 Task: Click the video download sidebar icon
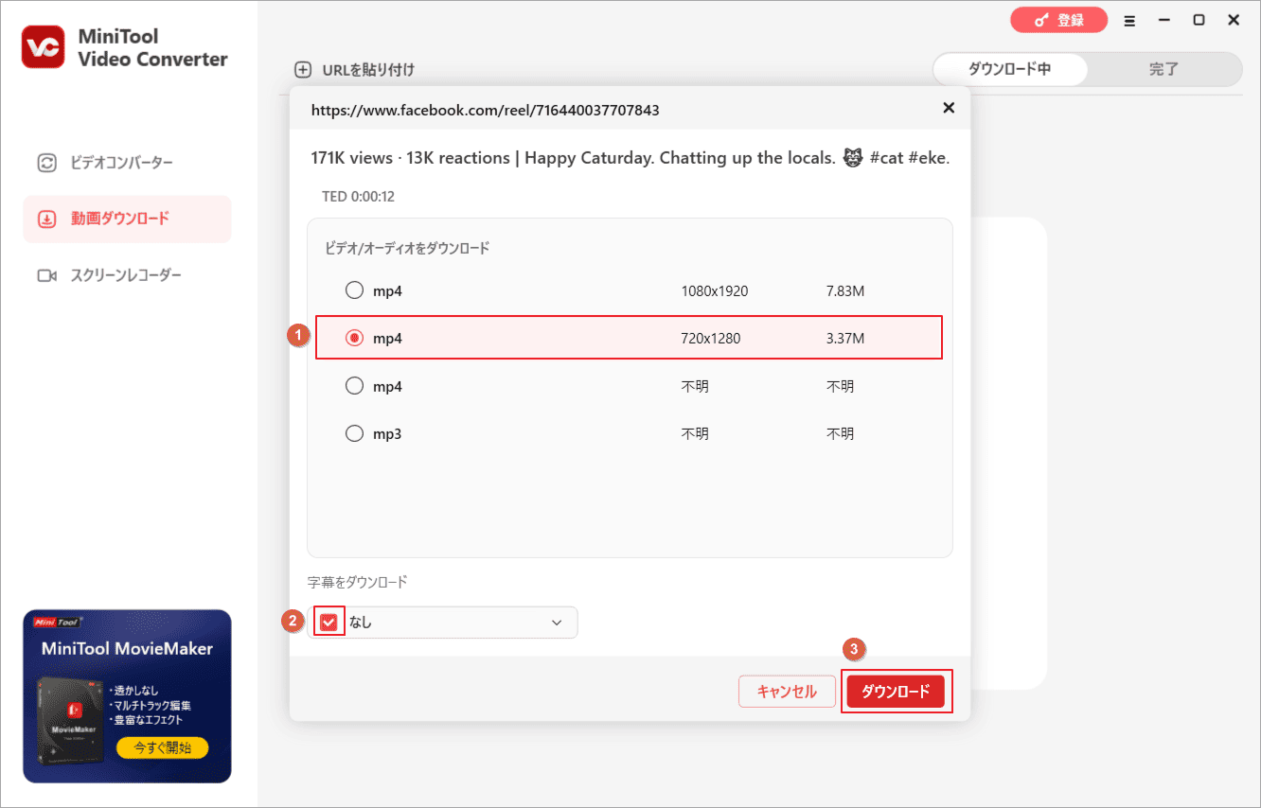point(46,219)
